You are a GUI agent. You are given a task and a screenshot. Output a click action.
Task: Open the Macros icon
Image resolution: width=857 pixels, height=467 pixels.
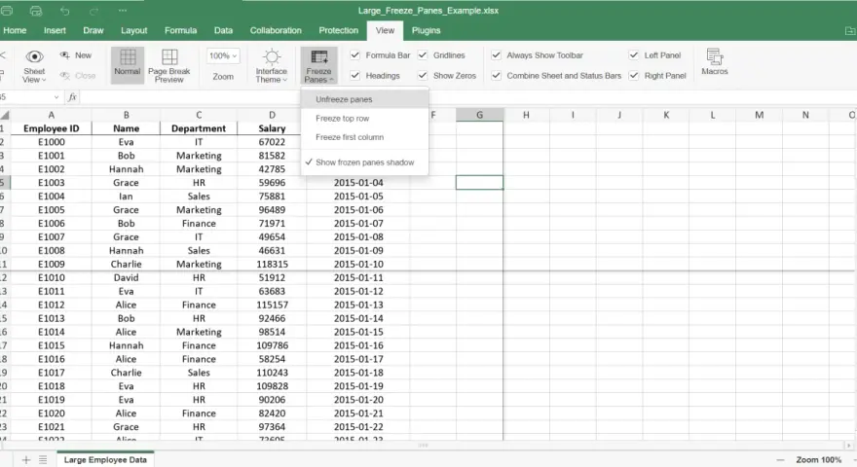pyautogui.click(x=715, y=56)
